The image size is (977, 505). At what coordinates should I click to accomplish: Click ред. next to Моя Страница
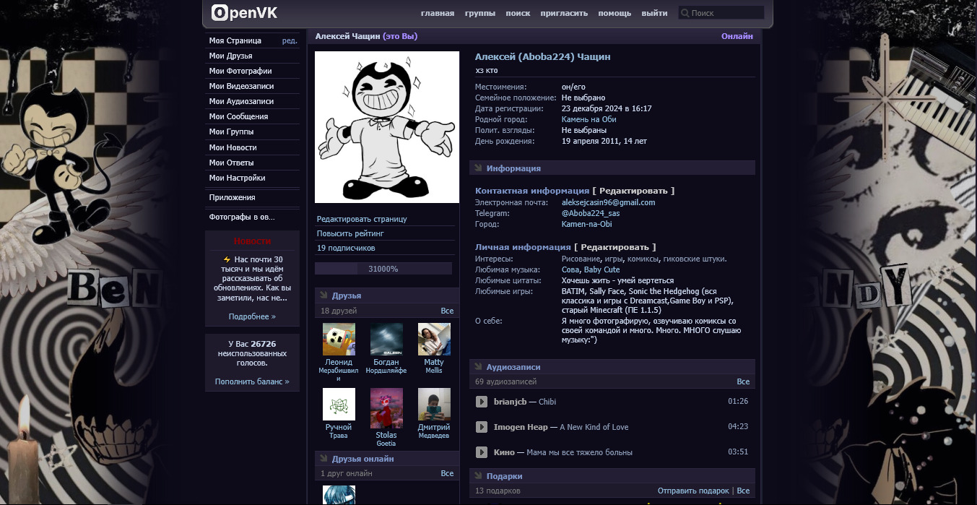290,40
